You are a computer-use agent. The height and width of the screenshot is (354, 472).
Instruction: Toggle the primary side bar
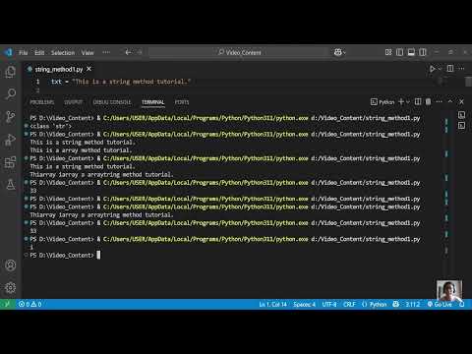pos(399,52)
